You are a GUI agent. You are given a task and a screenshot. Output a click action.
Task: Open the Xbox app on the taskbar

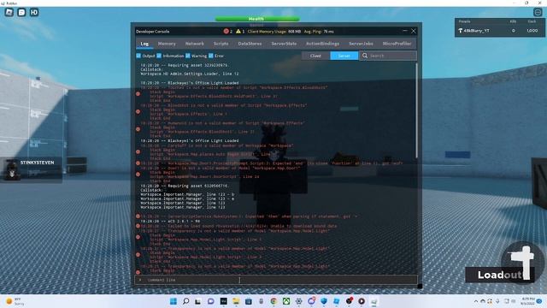tap(286, 301)
